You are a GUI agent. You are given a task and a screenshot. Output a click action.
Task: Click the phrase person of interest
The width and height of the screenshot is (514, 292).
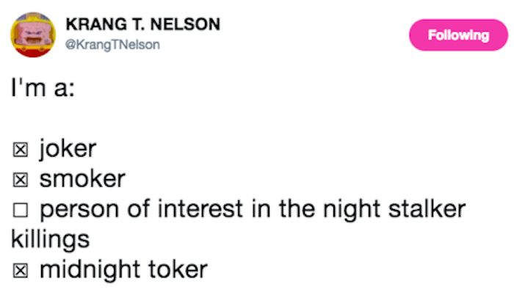pyautogui.click(x=141, y=210)
